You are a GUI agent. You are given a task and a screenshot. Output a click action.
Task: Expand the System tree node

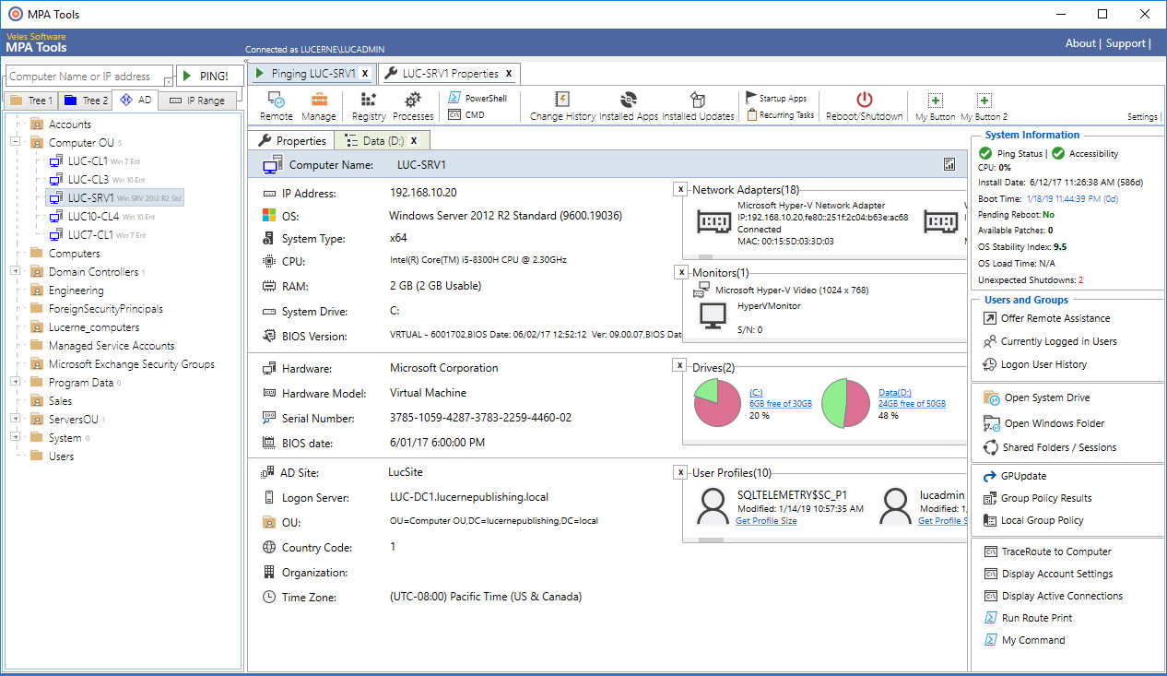16,437
